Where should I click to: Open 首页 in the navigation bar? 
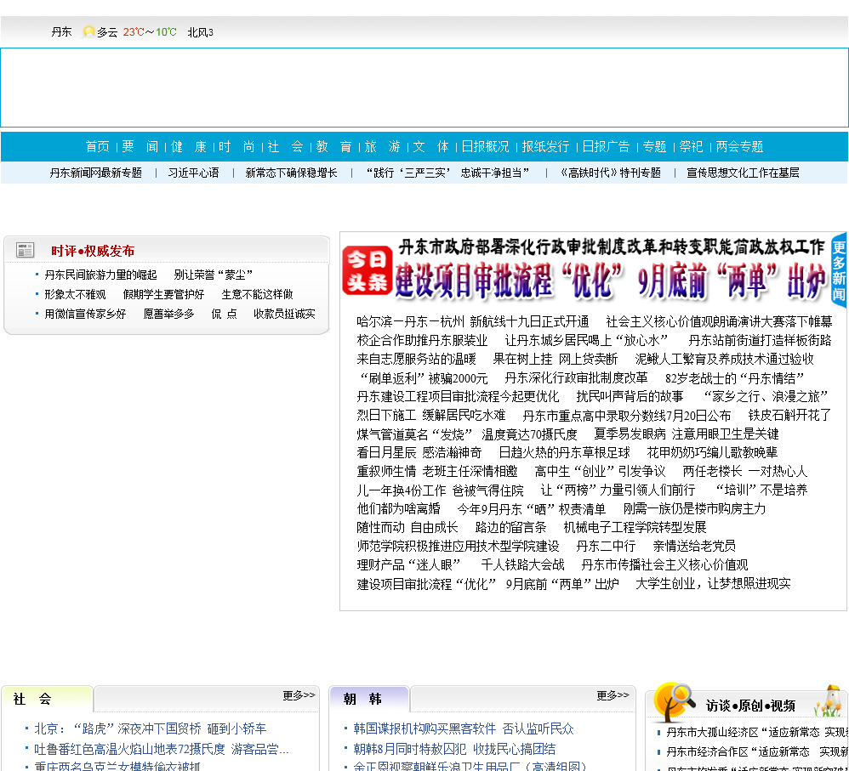(98, 146)
